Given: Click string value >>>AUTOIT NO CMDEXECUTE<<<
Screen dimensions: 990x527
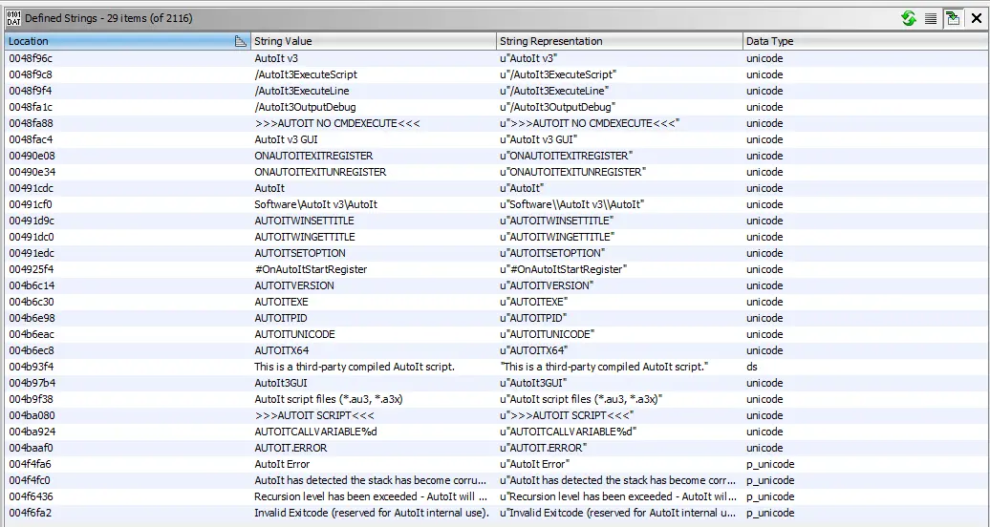Looking at the screenshot, I should coord(337,123).
